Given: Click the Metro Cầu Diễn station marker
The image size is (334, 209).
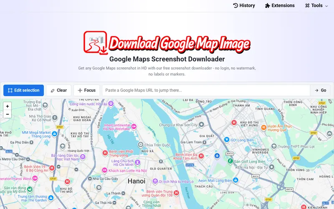Looking at the screenshot, I should tap(28, 159).
